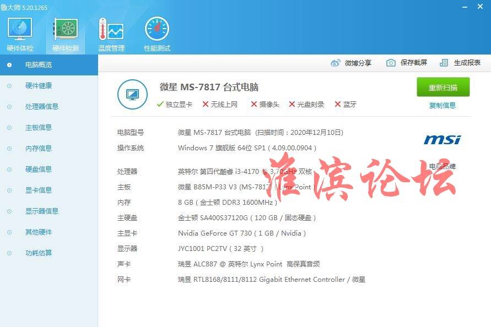Click the 电脑型号 value with scan date
The width and height of the screenshot is (491, 327).
261,133
